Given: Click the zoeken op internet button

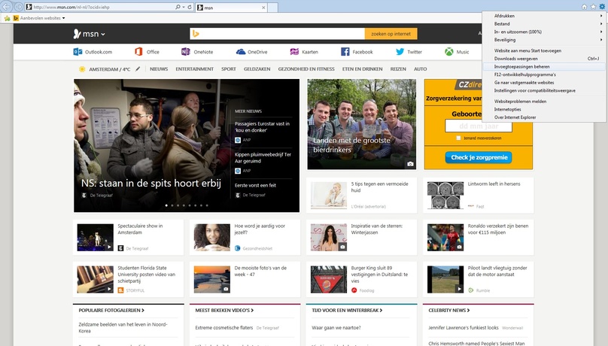Looking at the screenshot, I should [x=391, y=34].
